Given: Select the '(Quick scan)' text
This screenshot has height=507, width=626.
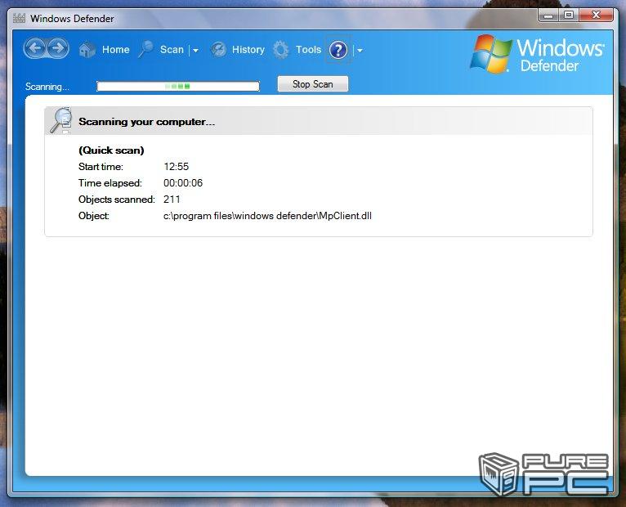Looking at the screenshot, I should pyautogui.click(x=111, y=150).
